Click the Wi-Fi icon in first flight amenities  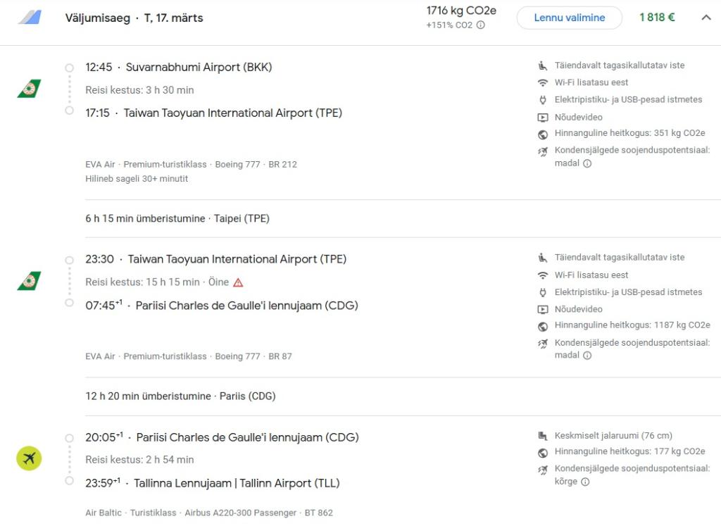[542, 83]
